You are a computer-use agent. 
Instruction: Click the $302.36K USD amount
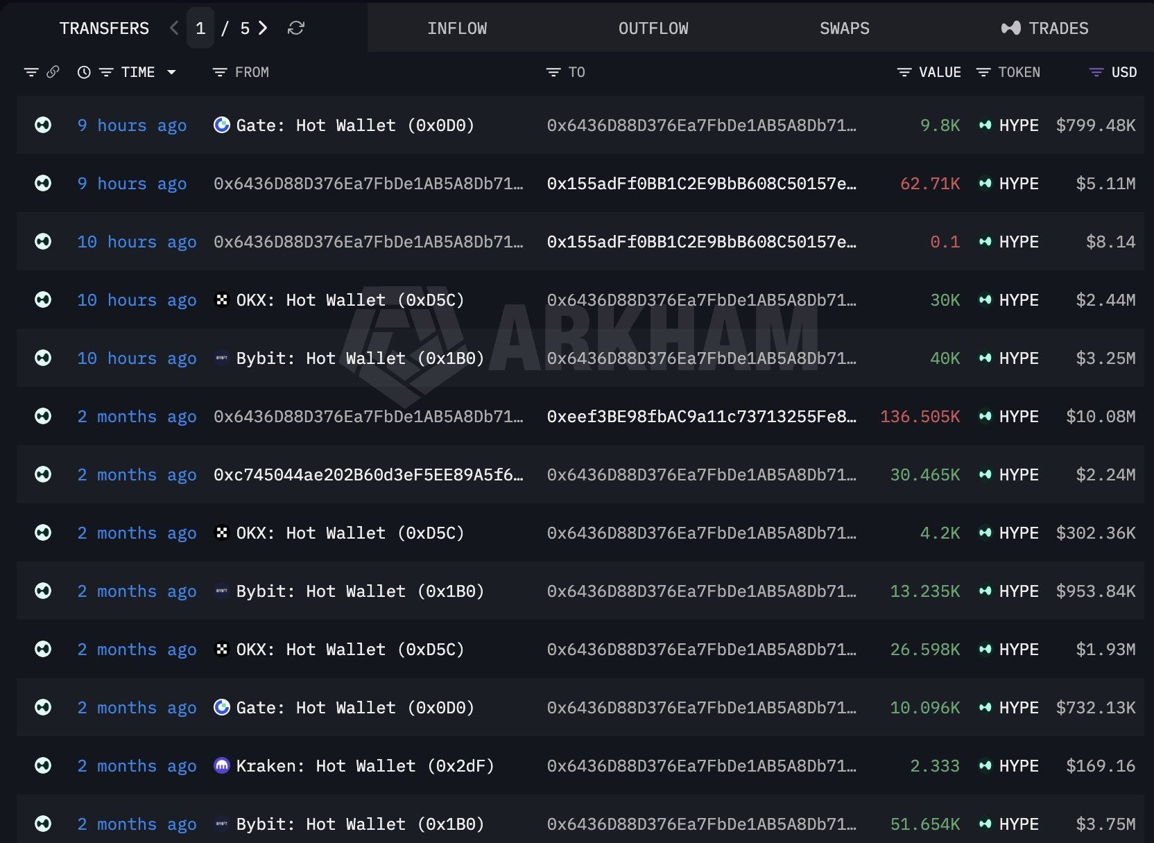point(1096,533)
